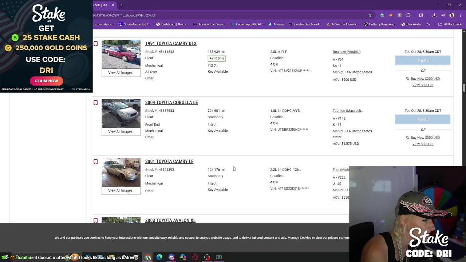Open the 1991 Toyota Camry DLX title

(171, 44)
